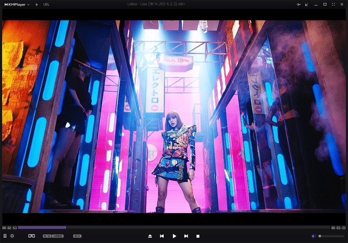Enter fullscreen mode
The width and height of the screenshot is (348, 243).
point(333,4)
